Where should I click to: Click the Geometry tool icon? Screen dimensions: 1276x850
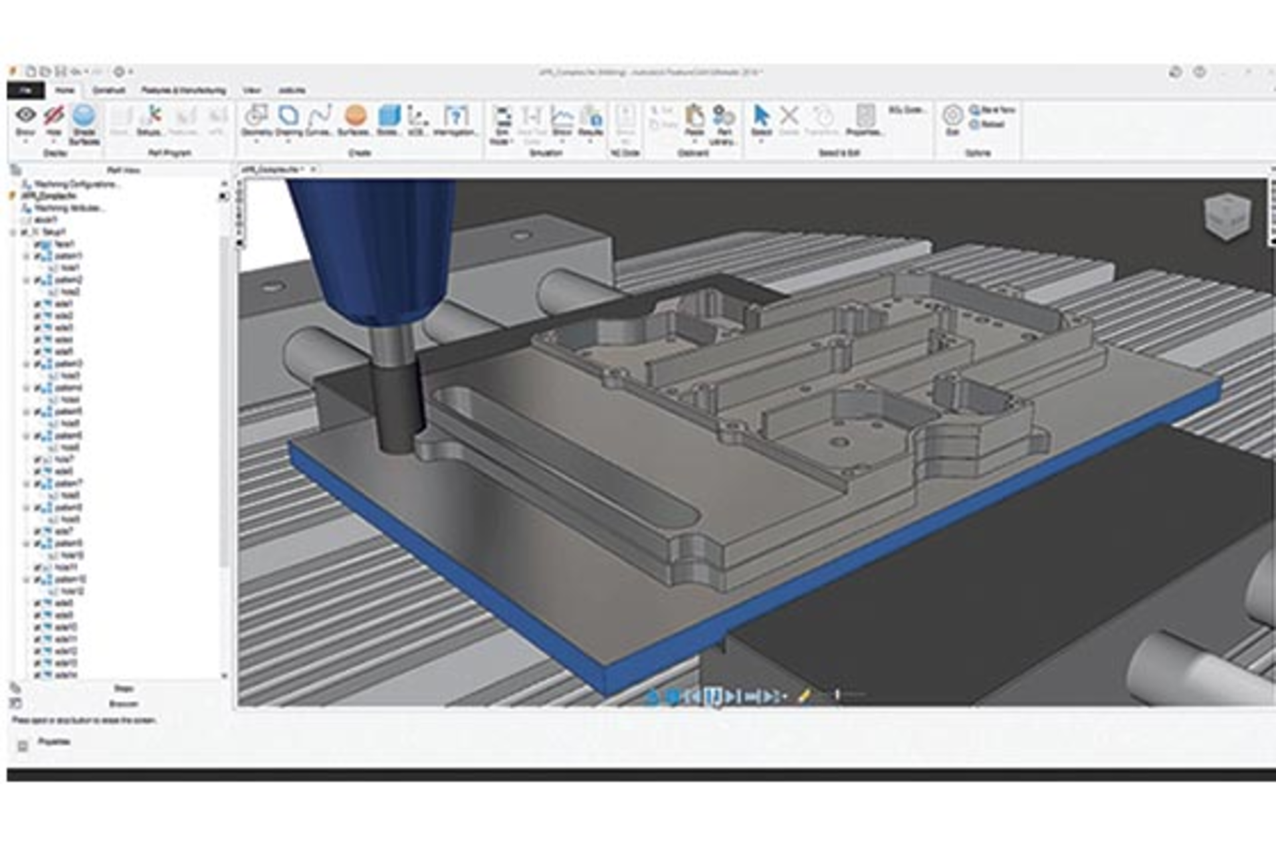coord(256,116)
